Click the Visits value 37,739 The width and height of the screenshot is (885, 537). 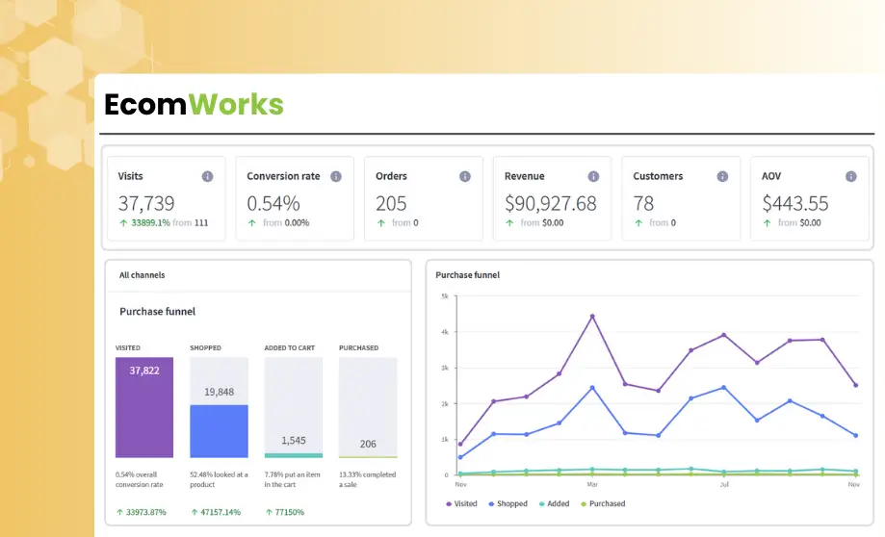point(146,203)
